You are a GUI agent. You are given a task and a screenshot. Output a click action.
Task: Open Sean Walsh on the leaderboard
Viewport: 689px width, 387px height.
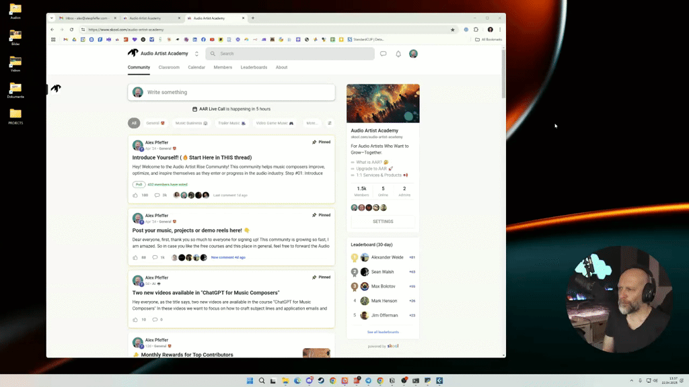382,272
